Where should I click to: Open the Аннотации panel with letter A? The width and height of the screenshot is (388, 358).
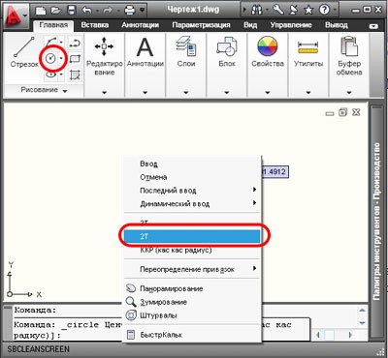(x=145, y=65)
